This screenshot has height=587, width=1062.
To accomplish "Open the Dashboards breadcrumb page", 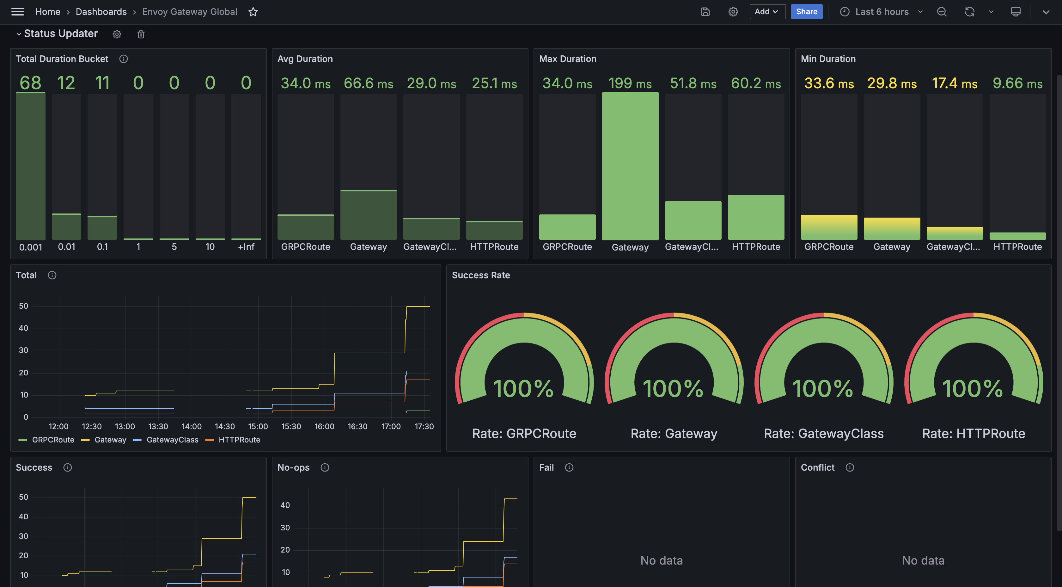I will click(x=101, y=12).
